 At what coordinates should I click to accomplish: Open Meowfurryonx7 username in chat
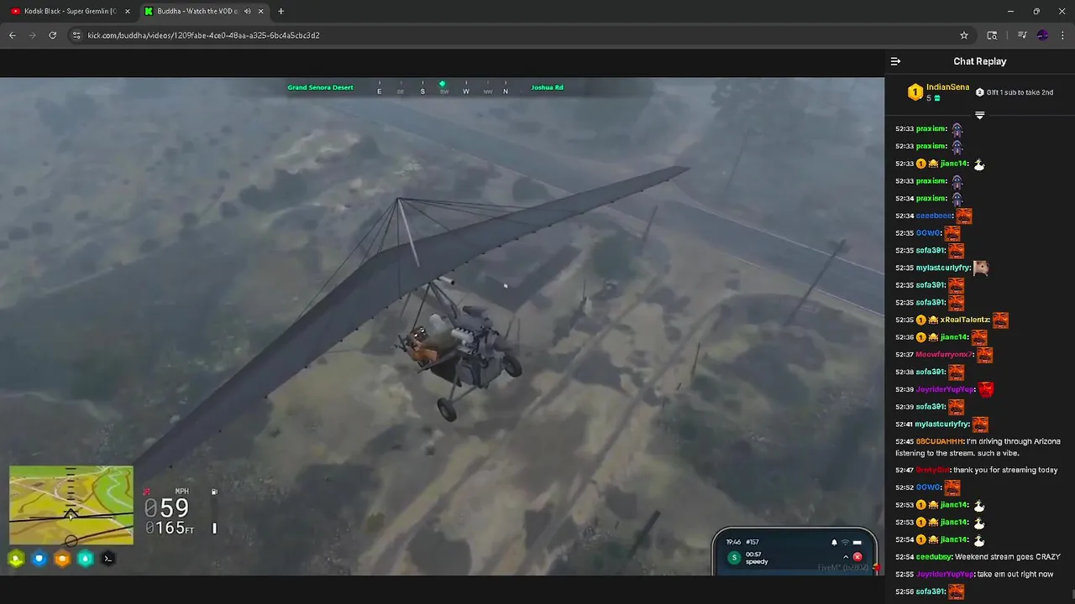coord(945,355)
